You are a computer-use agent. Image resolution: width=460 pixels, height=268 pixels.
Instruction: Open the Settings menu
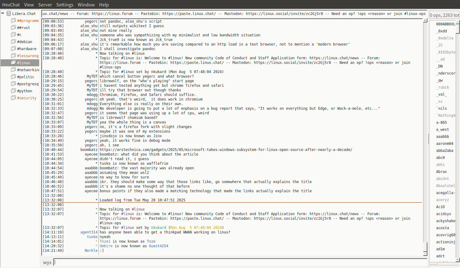(65, 5)
